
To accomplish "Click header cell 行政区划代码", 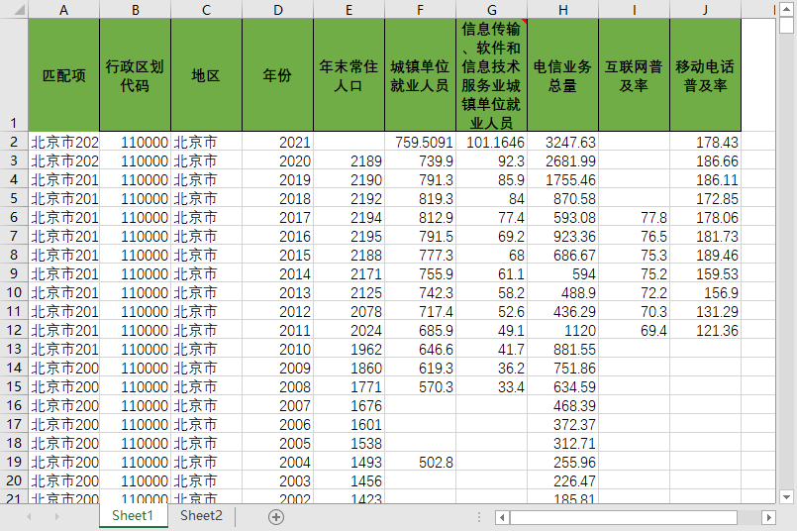I will (135, 75).
